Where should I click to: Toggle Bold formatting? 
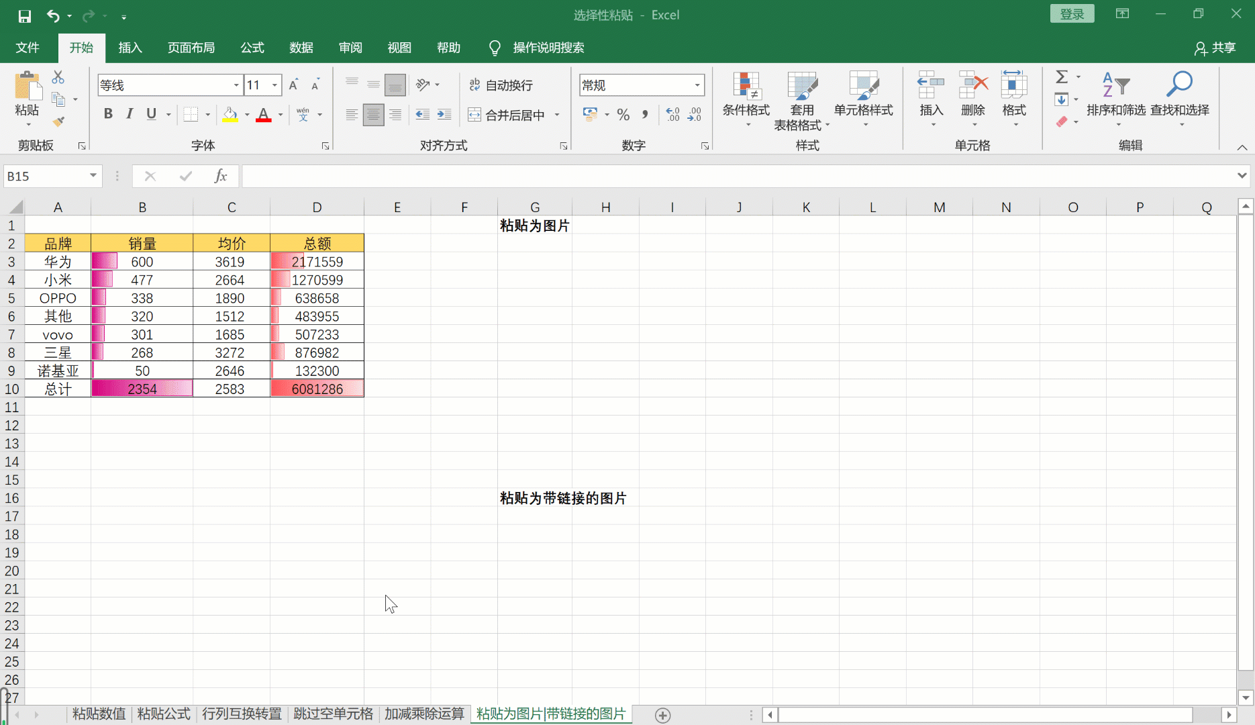[108, 114]
